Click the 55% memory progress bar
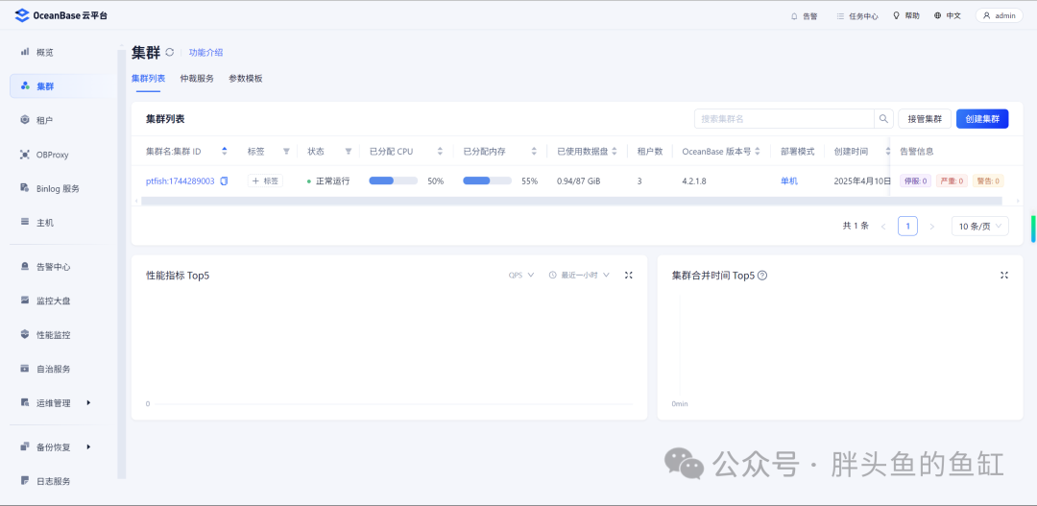 coord(488,181)
